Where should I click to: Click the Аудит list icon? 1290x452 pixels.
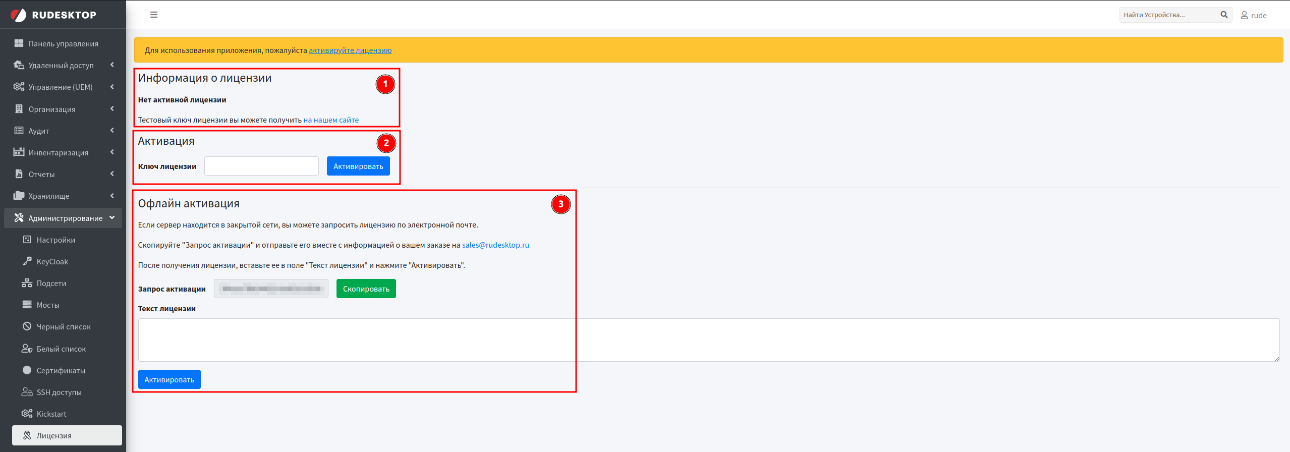pos(19,131)
